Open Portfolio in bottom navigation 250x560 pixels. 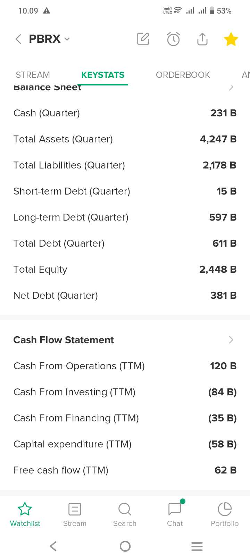[225, 515]
